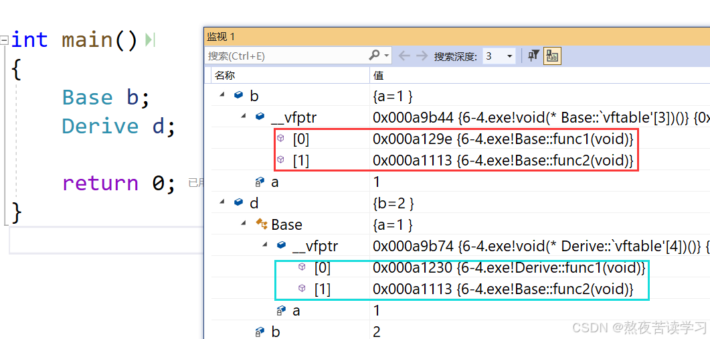710x339 pixels.
Task: Click the 监视 1 panel title
Action: (x=221, y=37)
